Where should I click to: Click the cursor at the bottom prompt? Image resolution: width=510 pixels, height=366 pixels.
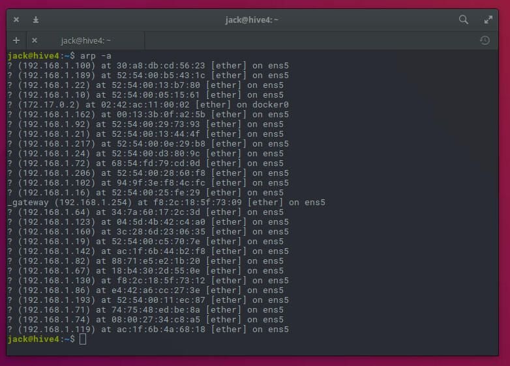coord(83,339)
